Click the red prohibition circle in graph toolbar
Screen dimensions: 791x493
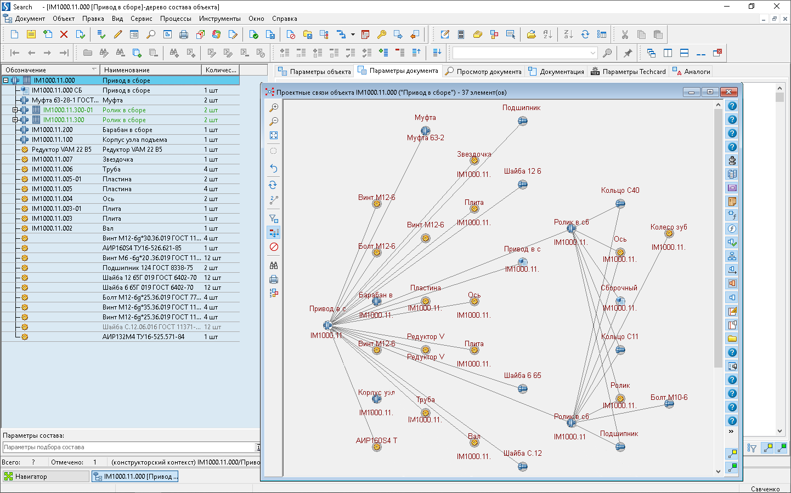[x=274, y=247]
